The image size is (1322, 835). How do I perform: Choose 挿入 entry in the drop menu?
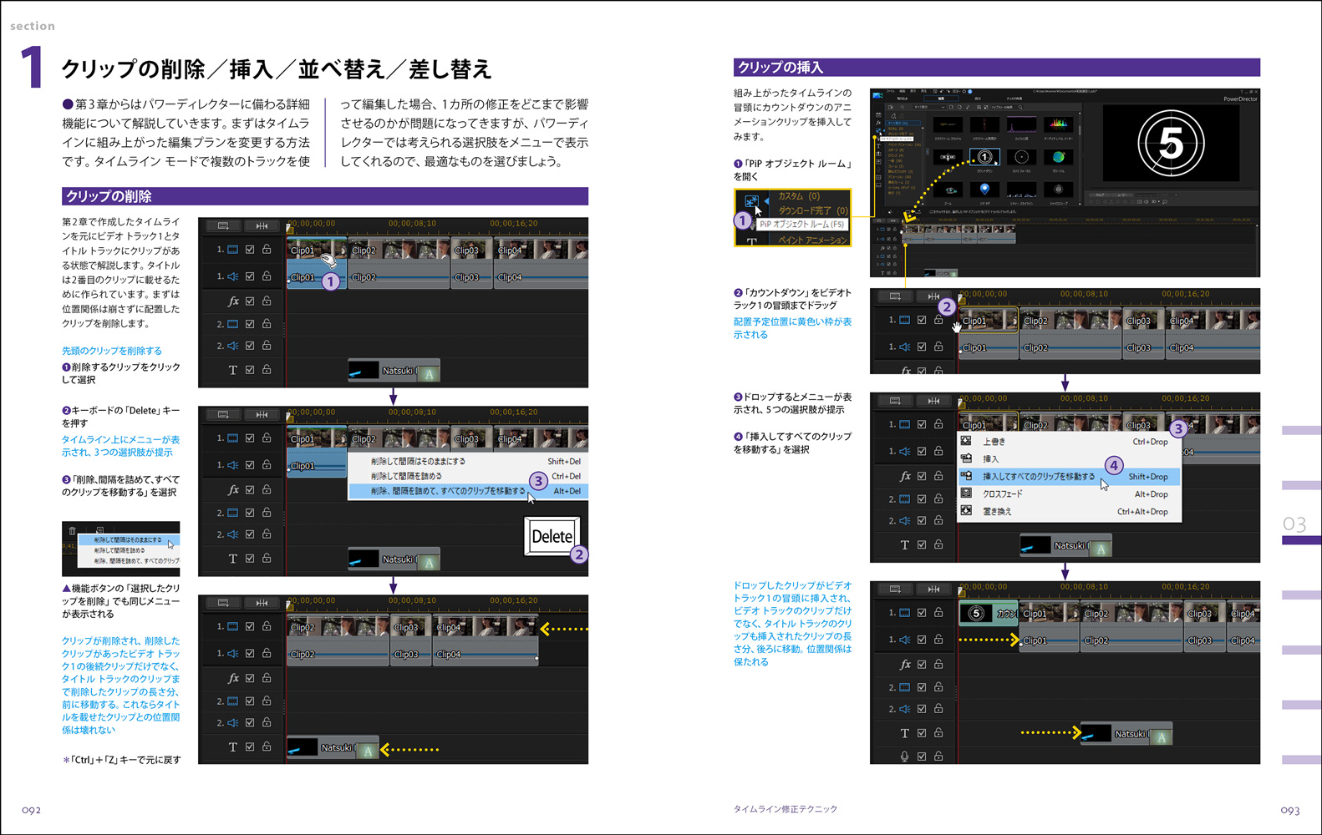coord(990,459)
